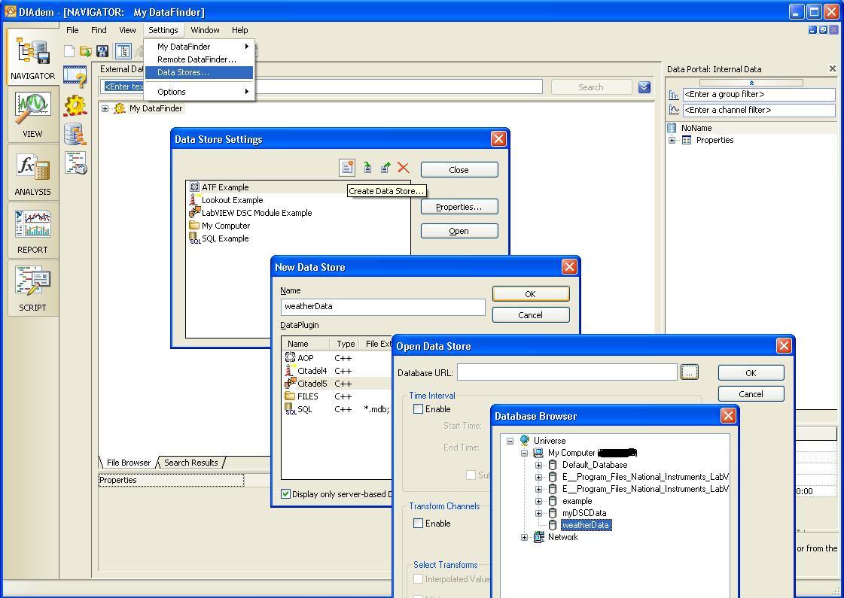The height and width of the screenshot is (598, 844).
Task: Expand the My DataFinder tree node
Action: (105, 108)
